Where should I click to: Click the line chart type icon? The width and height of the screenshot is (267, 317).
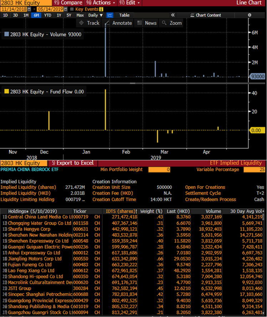[110, 15]
